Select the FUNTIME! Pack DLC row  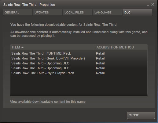pyautogui.click(x=79, y=53)
